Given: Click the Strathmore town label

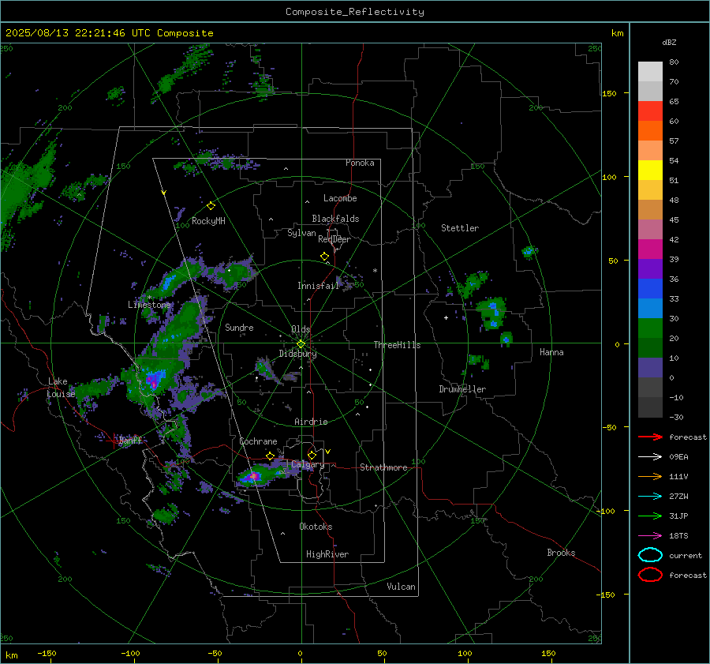Looking at the screenshot, I should [383, 467].
